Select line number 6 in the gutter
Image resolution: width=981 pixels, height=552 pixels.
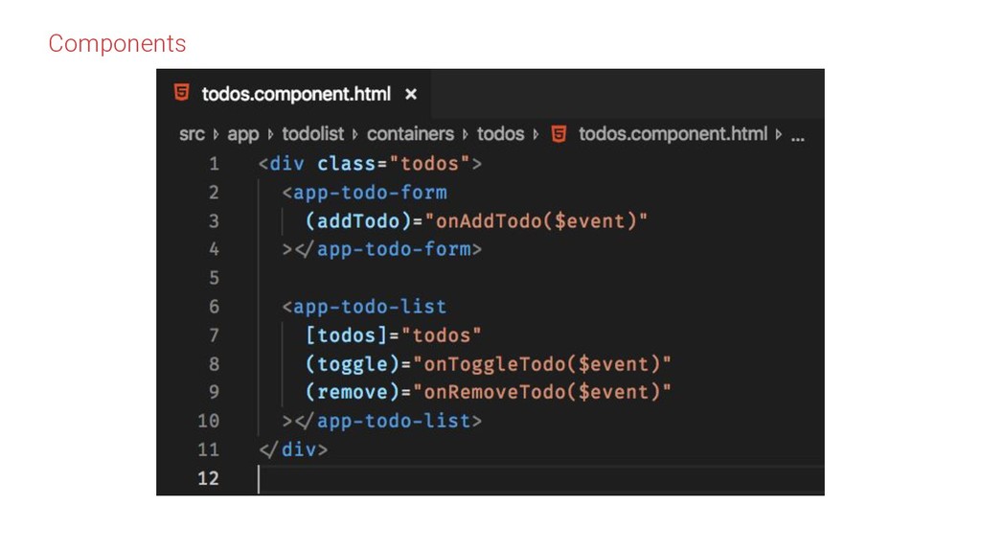214,307
